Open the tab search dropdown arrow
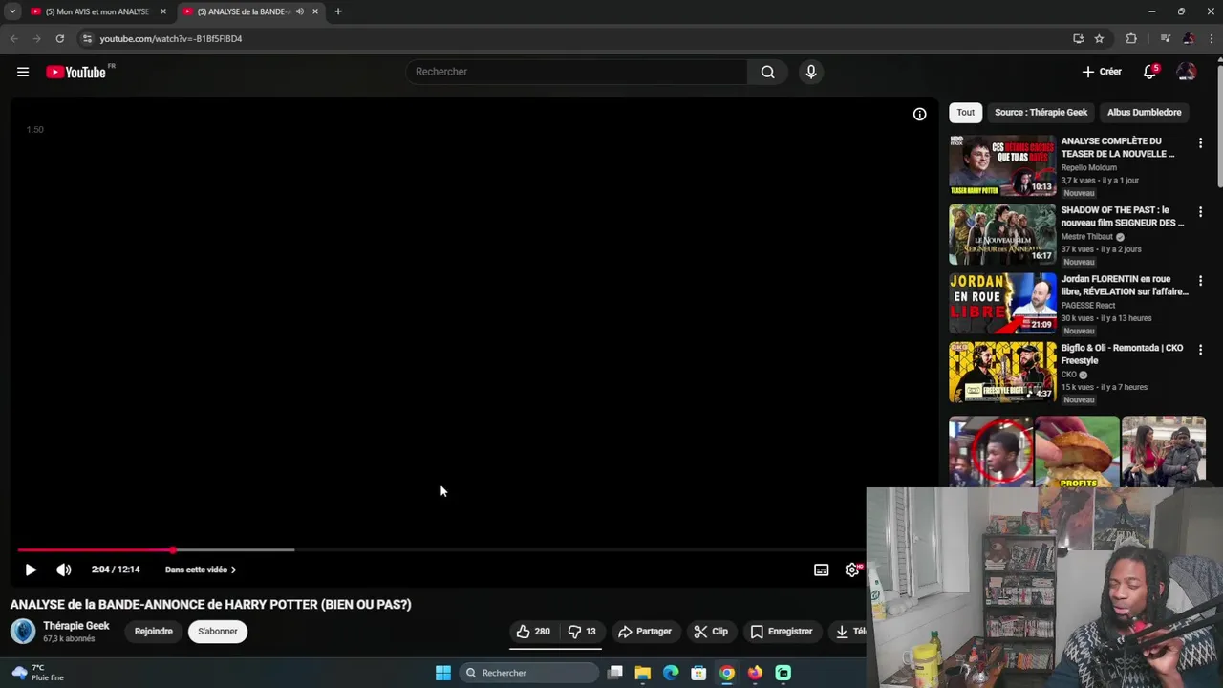 (x=12, y=11)
